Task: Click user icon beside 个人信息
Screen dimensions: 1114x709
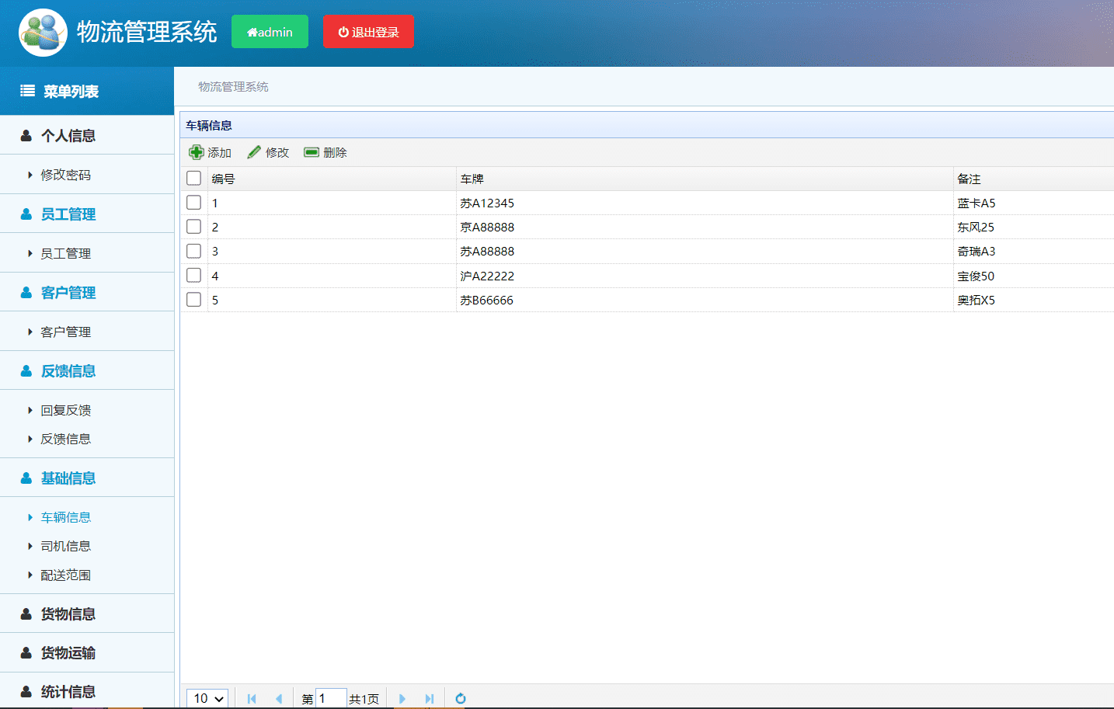Action: pos(26,136)
